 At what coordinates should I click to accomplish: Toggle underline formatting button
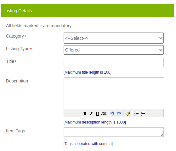[97, 113]
